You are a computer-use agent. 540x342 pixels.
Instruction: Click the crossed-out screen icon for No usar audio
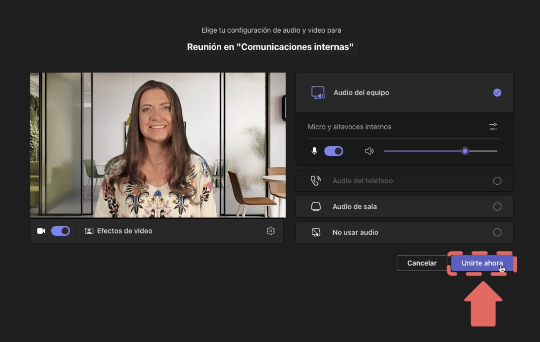point(315,232)
